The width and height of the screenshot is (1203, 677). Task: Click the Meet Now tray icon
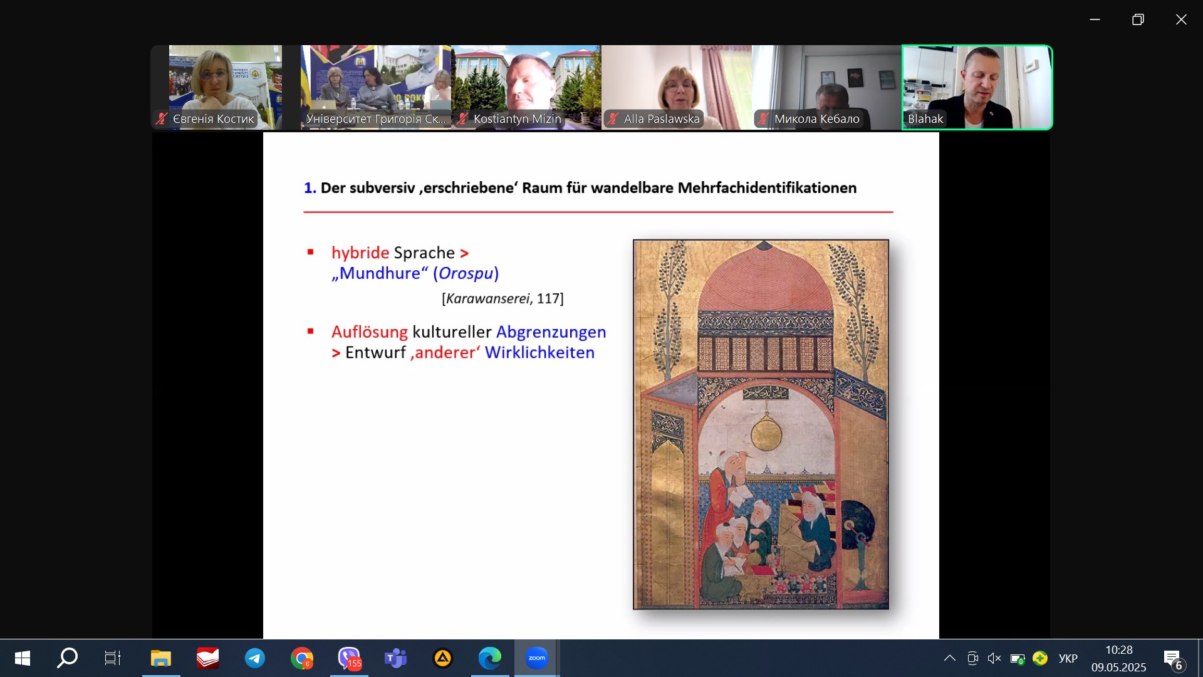tap(972, 658)
